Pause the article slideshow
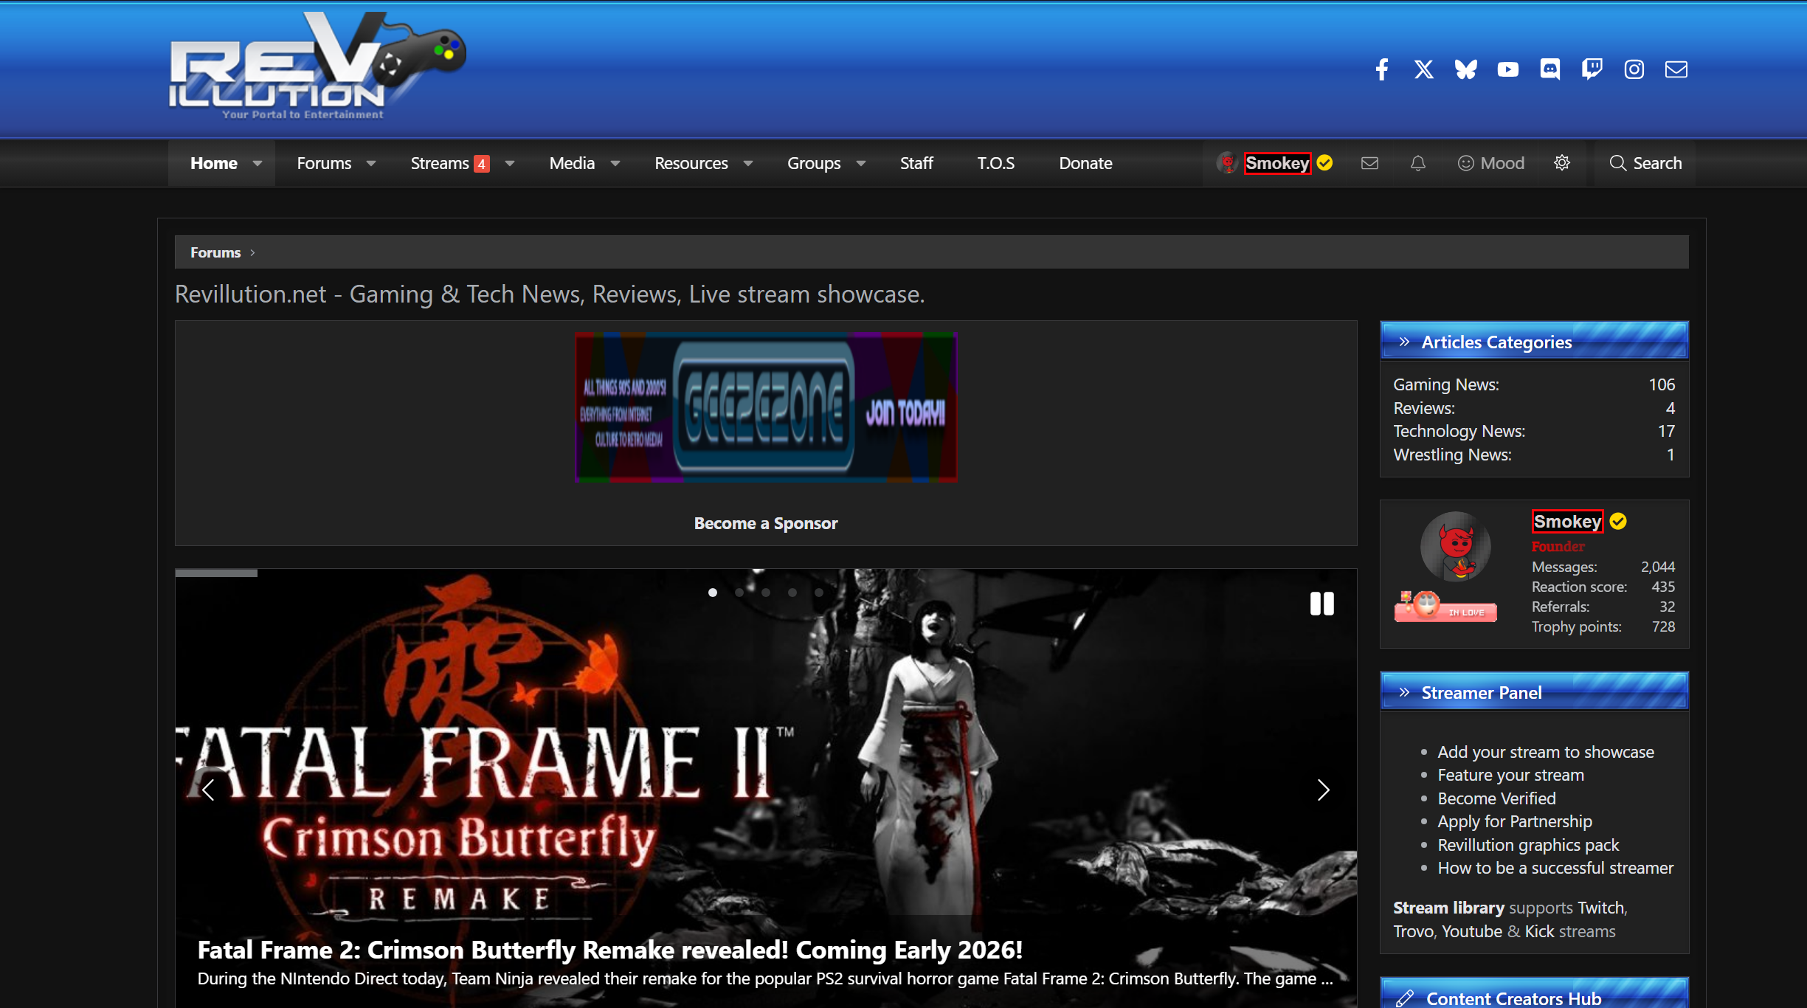Viewport: 1807px width, 1008px height. [1321, 604]
